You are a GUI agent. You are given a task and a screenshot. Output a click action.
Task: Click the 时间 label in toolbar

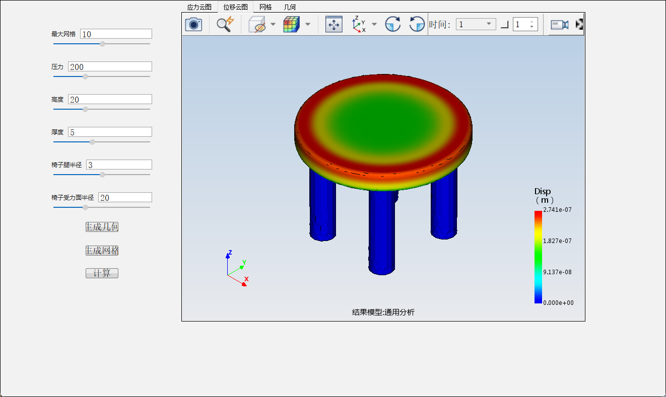[439, 24]
